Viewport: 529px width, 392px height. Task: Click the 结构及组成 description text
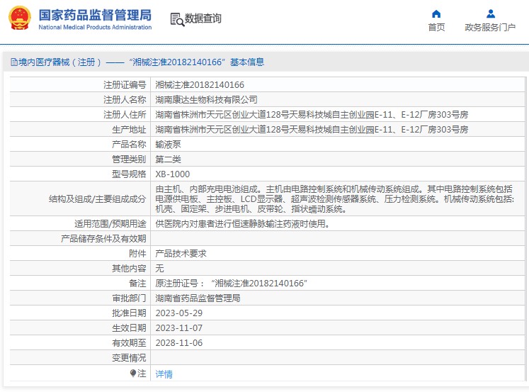click(x=334, y=199)
